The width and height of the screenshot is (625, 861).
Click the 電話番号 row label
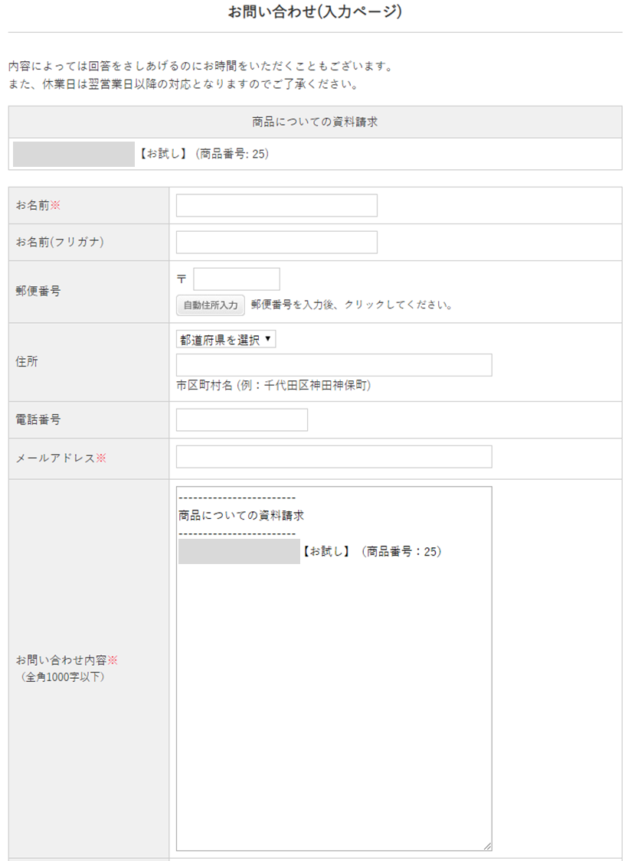(x=38, y=419)
